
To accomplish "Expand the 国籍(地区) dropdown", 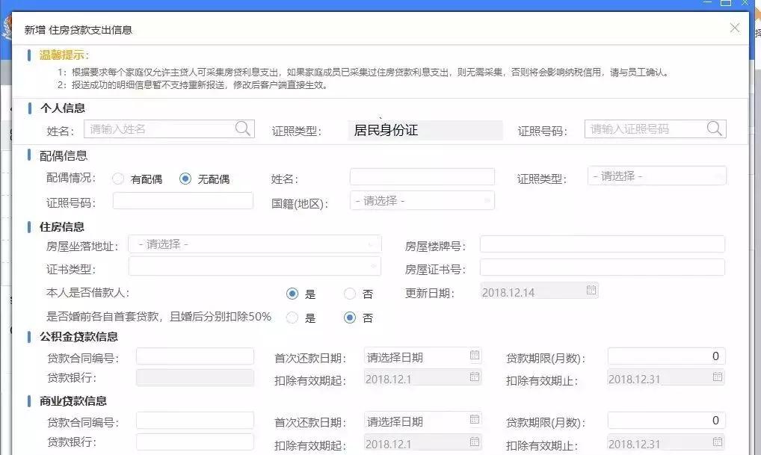I will [x=422, y=199].
